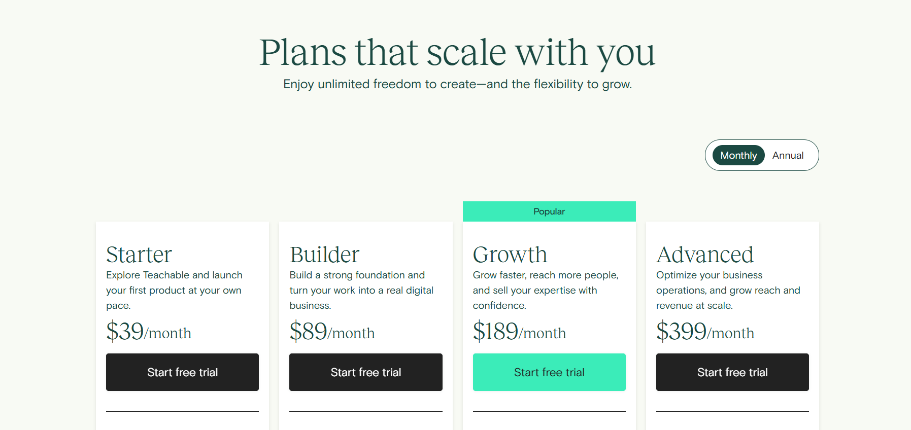
Task: Select the $399/month price text
Action: coord(705,332)
